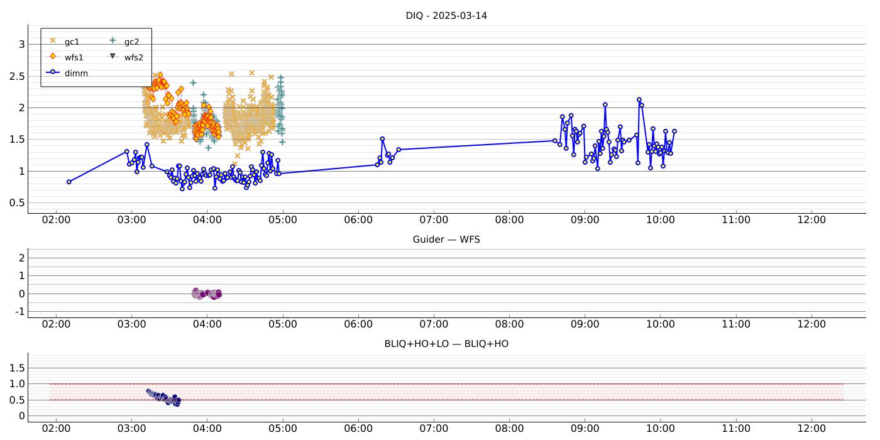The height and width of the screenshot is (440, 880).
Task: Click the plot title DIQ - 2025-03-14
Action: [446, 16]
